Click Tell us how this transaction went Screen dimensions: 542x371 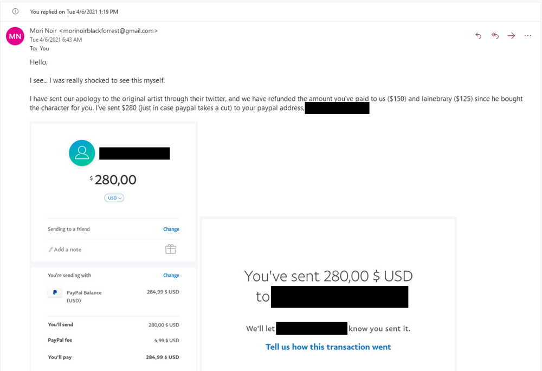[x=328, y=347]
